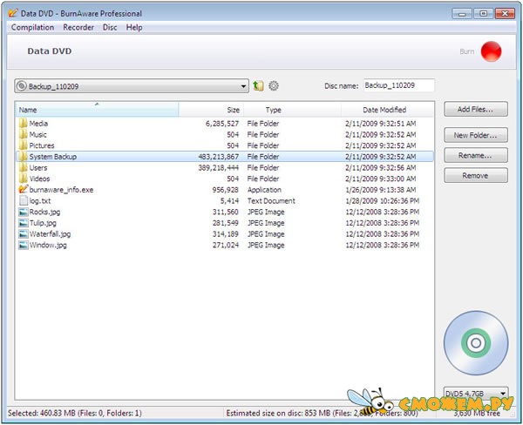The image size is (523, 425).
Task: Click the size value 5,414
Action: tap(229, 201)
